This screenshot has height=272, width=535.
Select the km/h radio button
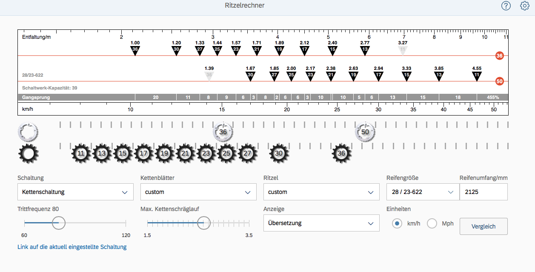(x=397, y=224)
